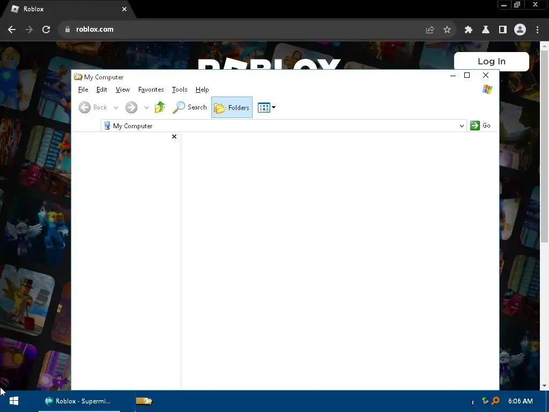Expand the address bar dropdown

(x=462, y=126)
